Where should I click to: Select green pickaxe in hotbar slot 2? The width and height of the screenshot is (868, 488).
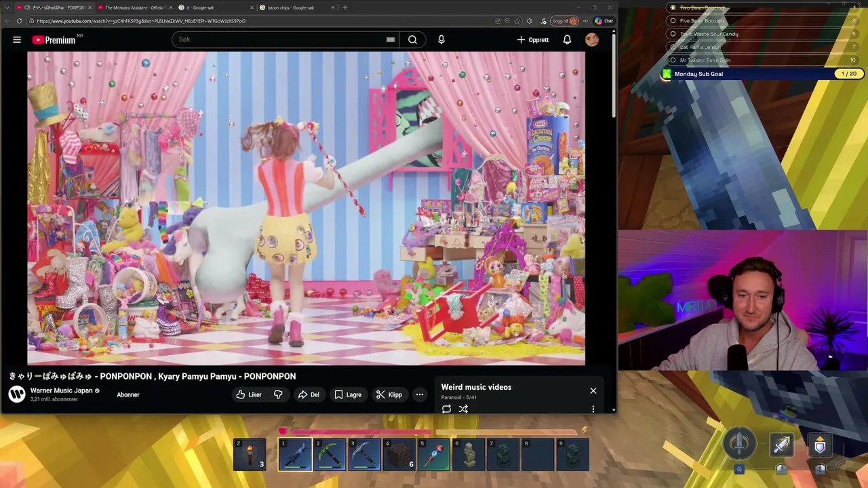[330, 455]
